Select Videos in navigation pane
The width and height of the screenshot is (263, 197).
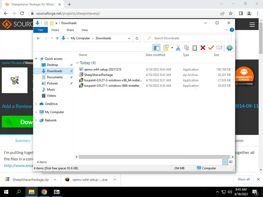[51, 96]
